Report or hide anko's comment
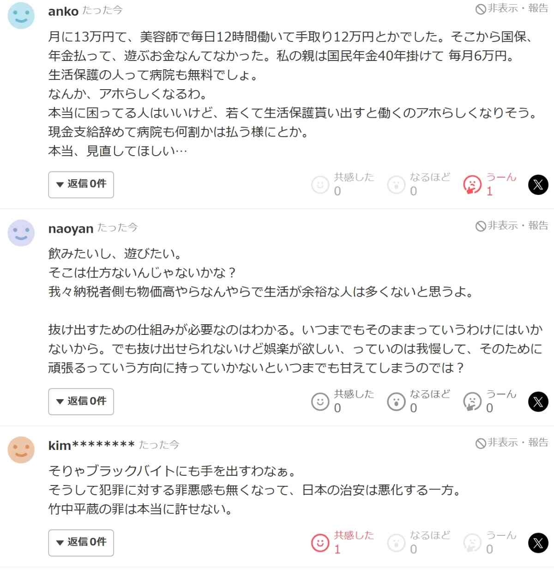This screenshot has height=570, width=554. (x=512, y=8)
